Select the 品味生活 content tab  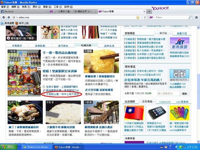109,46
